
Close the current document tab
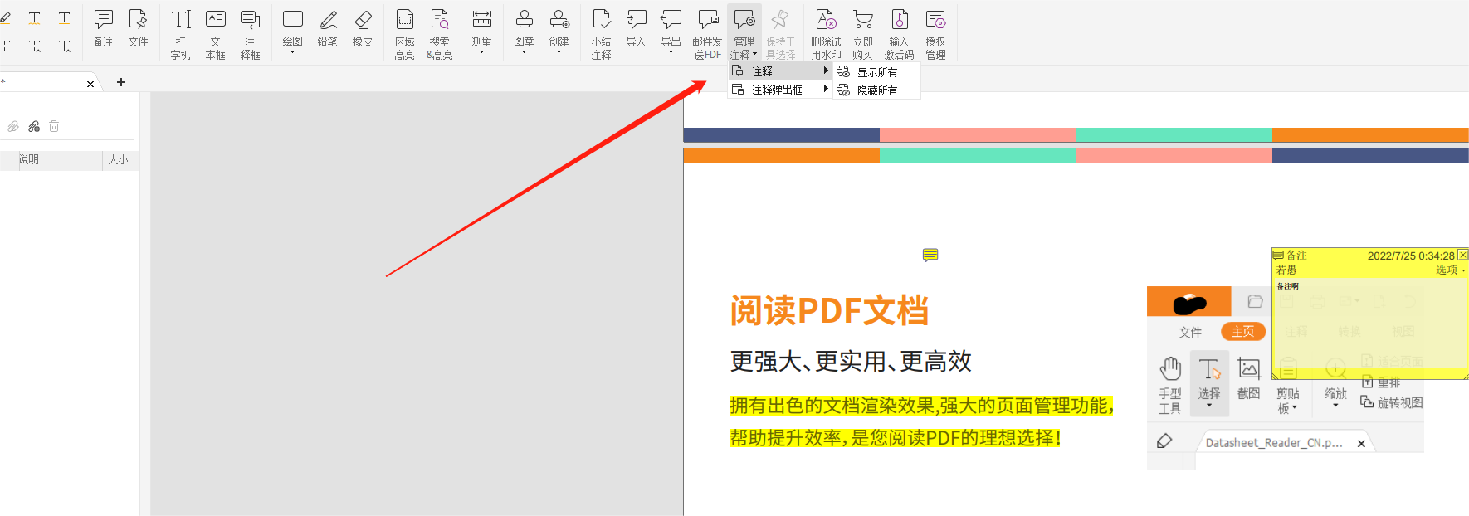[90, 84]
